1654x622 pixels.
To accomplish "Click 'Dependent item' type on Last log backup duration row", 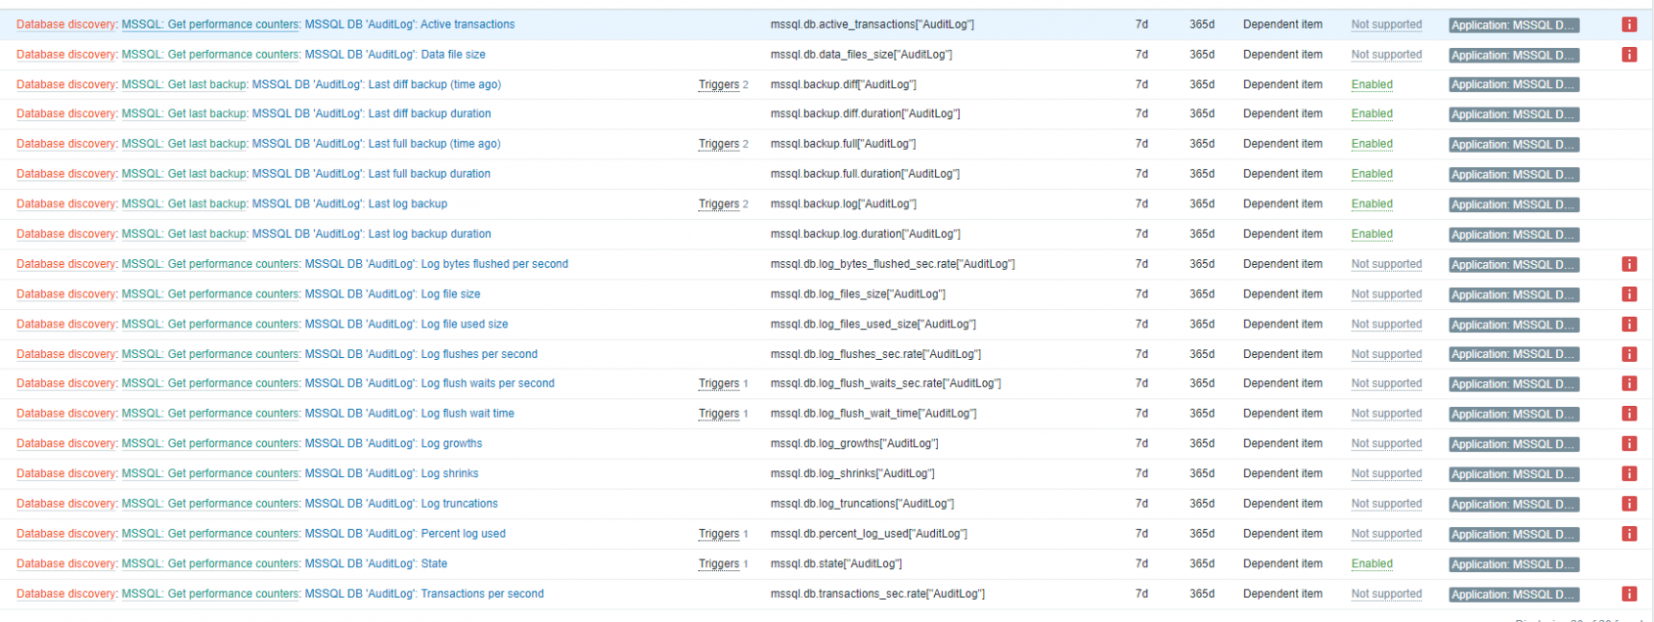I will point(1282,234).
